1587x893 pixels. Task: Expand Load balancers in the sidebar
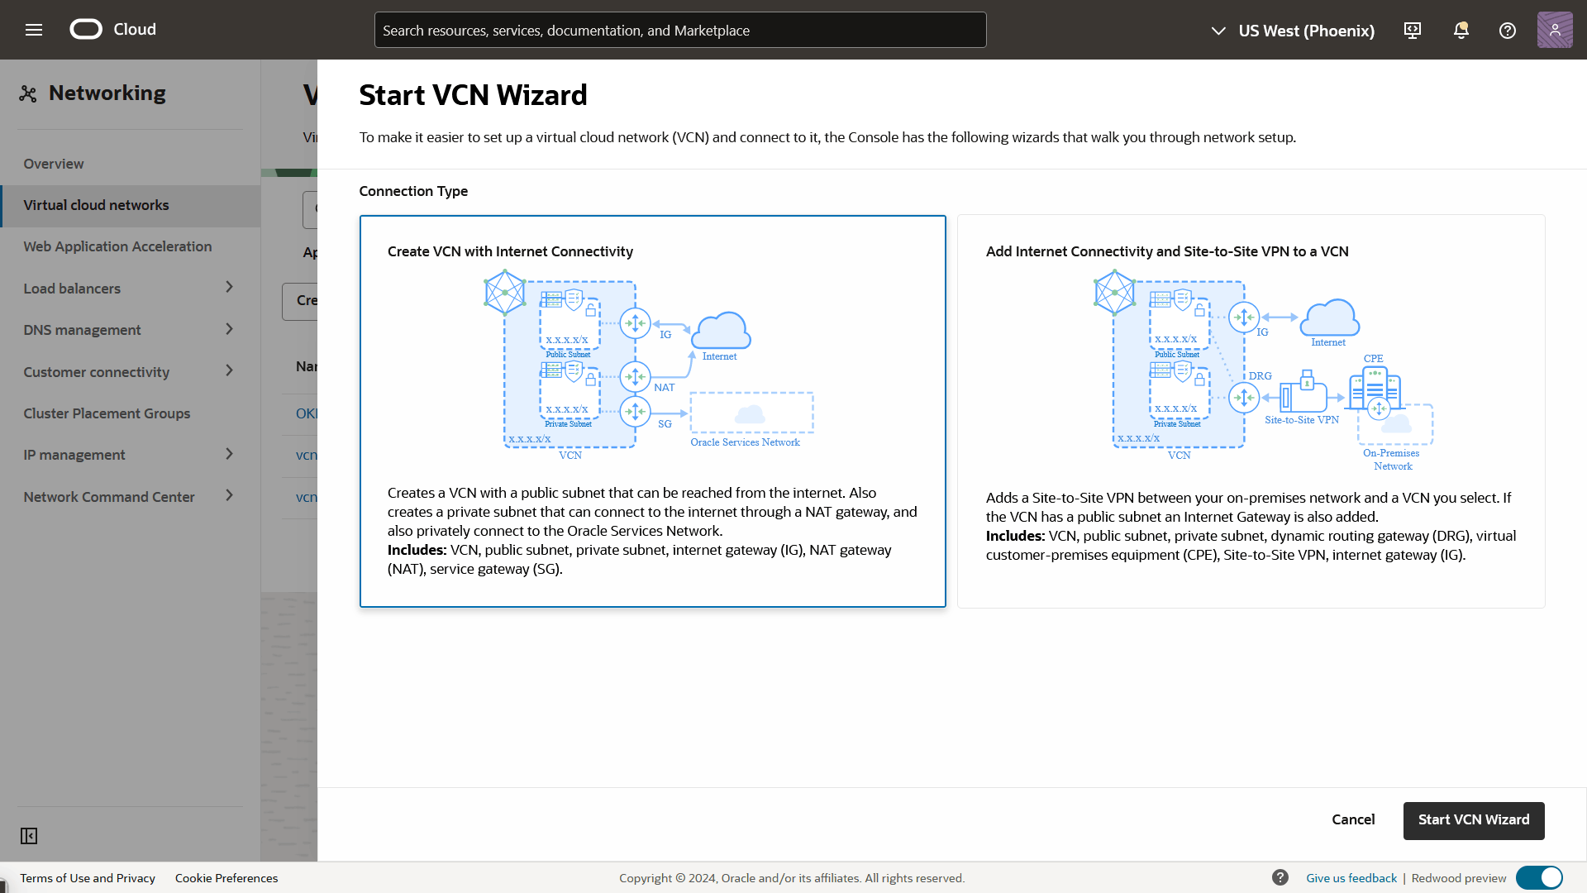[x=129, y=289]
